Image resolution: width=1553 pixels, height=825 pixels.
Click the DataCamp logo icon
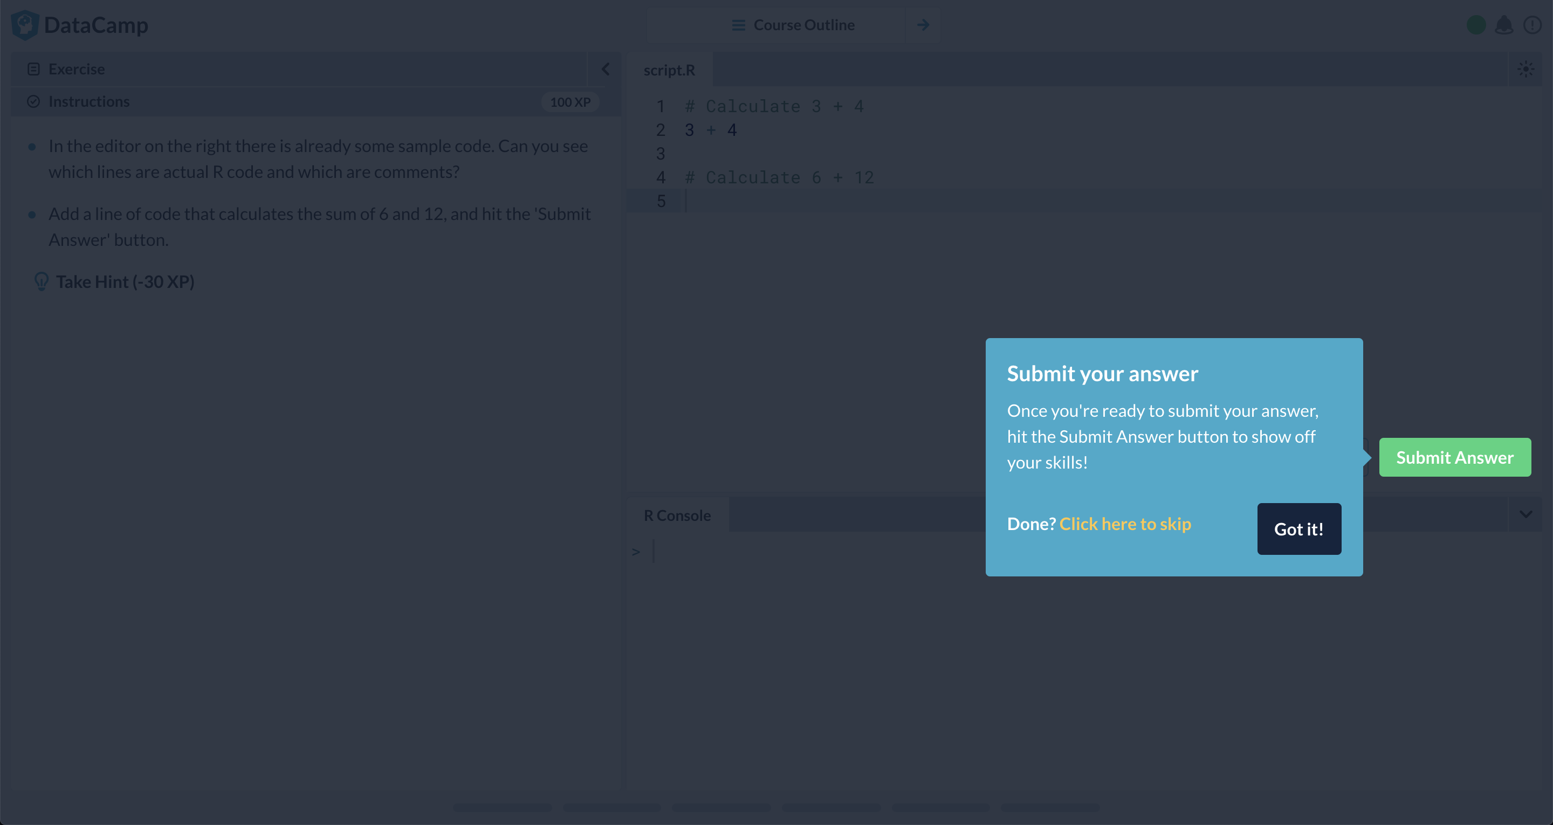tap(25, 25)
